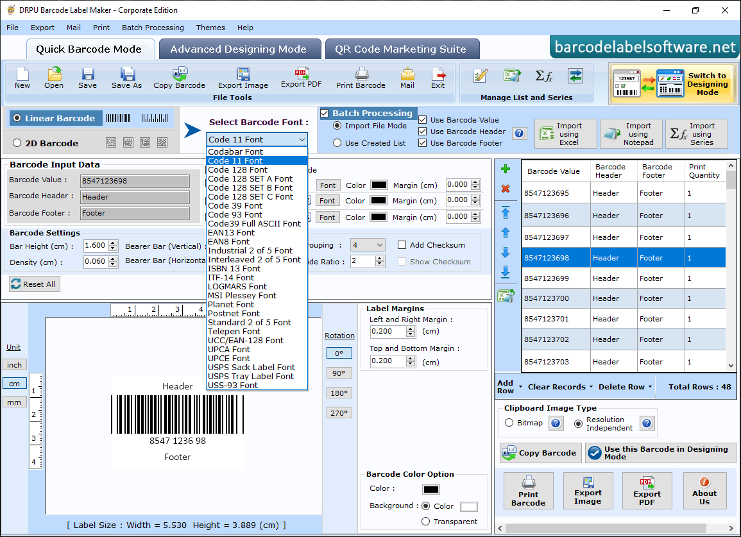
Task: Open a file with Open icon
Action: pos(54,78)
